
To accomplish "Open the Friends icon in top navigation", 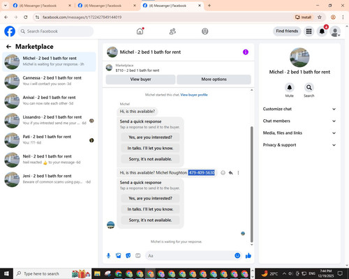I will coord(172,31).
